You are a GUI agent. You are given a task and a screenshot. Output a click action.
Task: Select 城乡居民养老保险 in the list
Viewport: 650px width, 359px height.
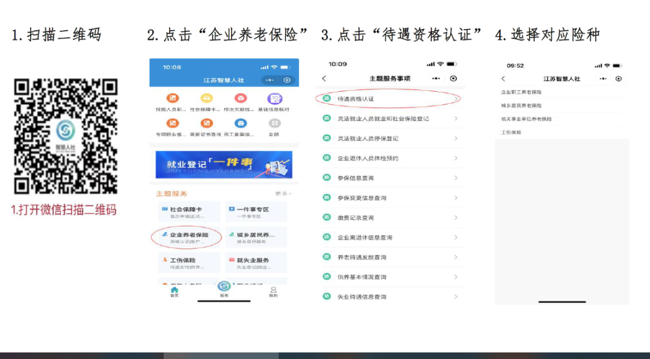pos(562,106)
